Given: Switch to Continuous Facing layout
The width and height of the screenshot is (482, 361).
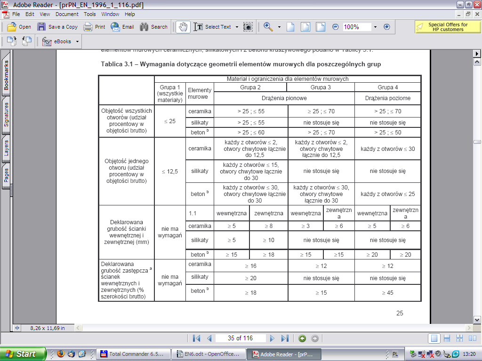Looking at the screenshot, I should point(459,338).
